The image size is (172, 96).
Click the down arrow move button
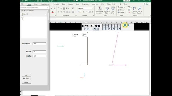107,29
